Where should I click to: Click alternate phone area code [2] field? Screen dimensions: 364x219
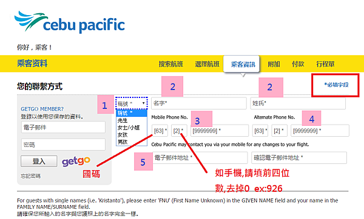click(x=279, y=131)
